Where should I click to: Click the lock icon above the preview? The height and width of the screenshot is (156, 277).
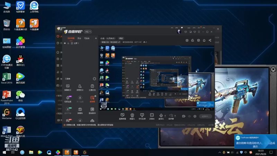click(193, 40)
